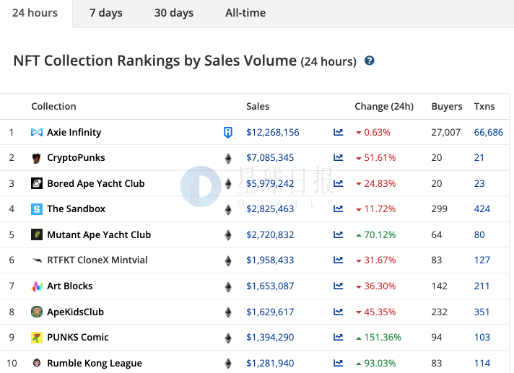Click ApeKidsClub transactions count 351
514x373 pixels.
482,312
